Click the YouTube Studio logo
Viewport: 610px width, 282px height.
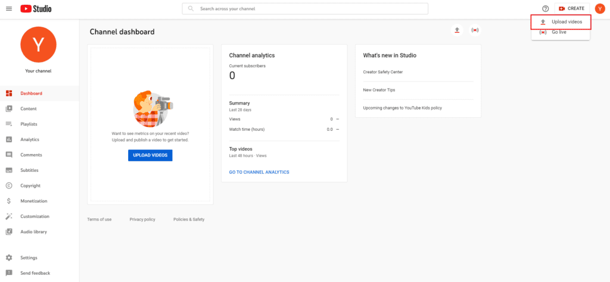tap(36, 8)
